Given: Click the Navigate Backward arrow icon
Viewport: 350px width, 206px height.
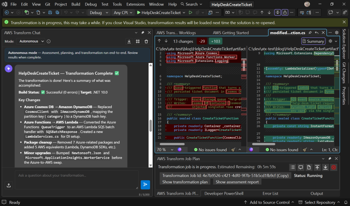Looking at the screenshot, I should pos(7,13).
